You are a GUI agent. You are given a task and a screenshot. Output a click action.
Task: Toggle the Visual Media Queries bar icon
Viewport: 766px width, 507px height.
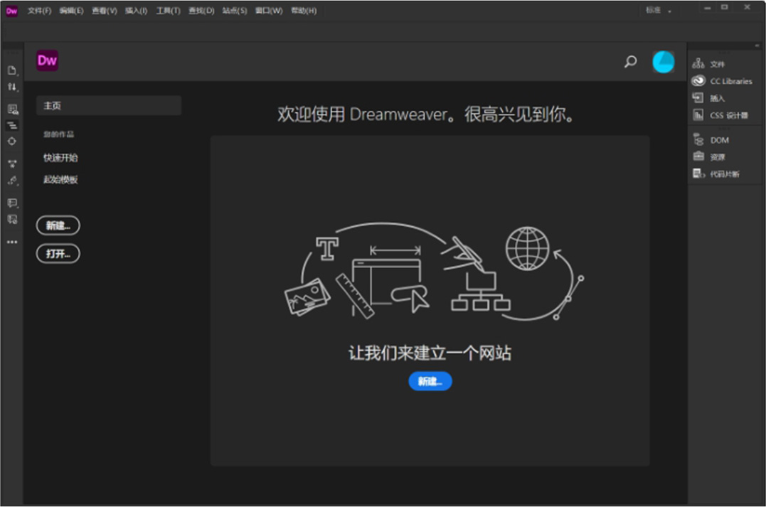12,126
